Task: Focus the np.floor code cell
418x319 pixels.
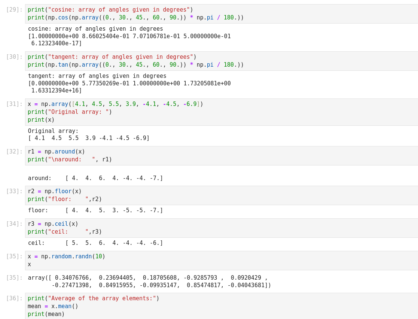Action: (x=221, y=195)
